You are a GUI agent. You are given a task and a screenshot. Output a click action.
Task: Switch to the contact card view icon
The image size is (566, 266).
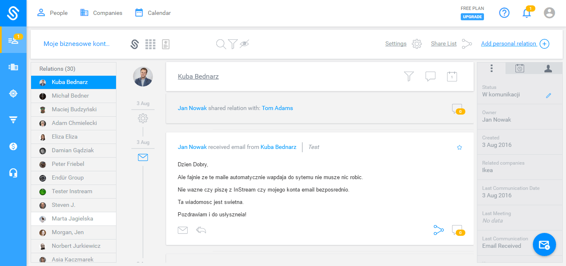(x=166, y=44)
